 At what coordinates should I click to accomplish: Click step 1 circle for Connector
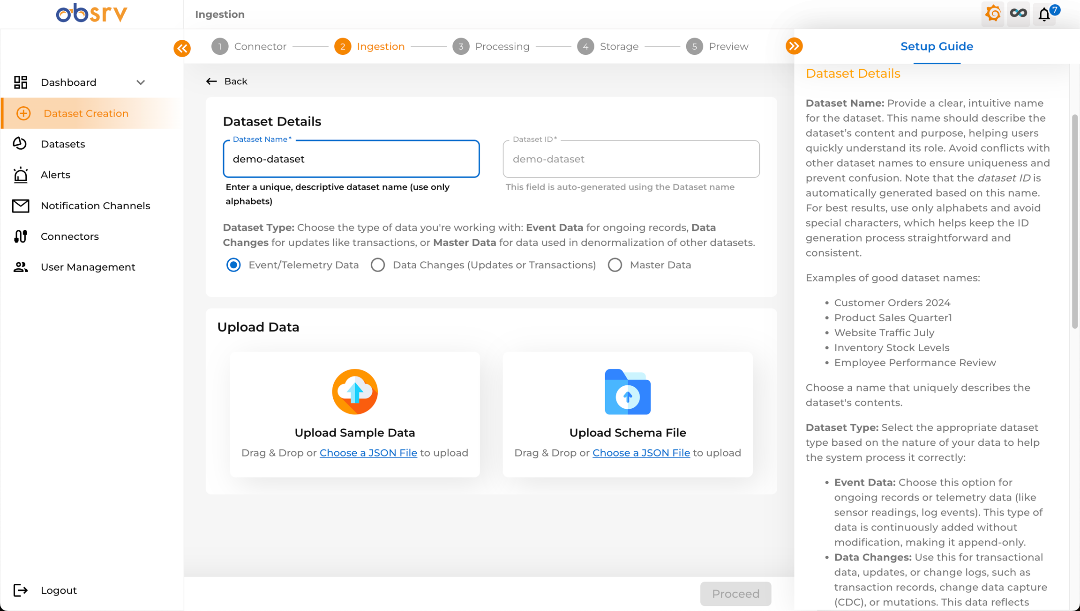(x=220, y=46)
